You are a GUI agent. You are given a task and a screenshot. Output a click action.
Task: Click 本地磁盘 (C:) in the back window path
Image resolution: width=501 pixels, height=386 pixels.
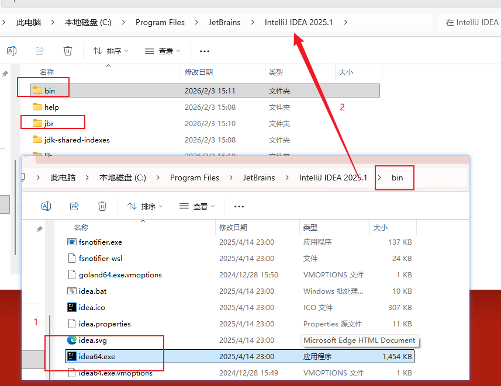(x=88, y=22)
